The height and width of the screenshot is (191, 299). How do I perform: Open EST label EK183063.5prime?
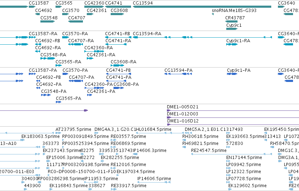[x=40, y=136]
